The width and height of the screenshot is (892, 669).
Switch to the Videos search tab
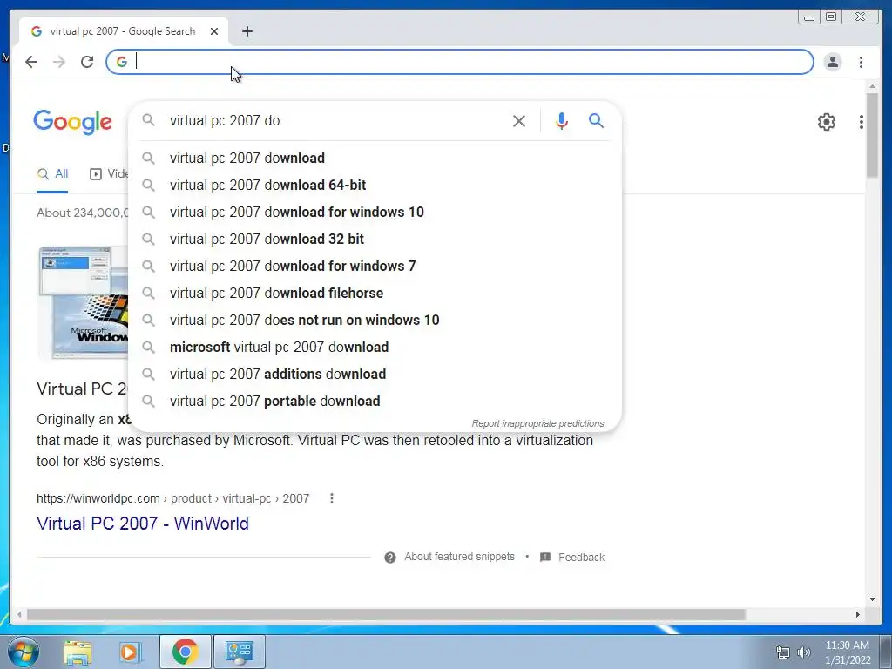[109, 174]
